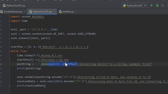
Task: Click the join method on the posString line
Action: (x=44, y=64)
